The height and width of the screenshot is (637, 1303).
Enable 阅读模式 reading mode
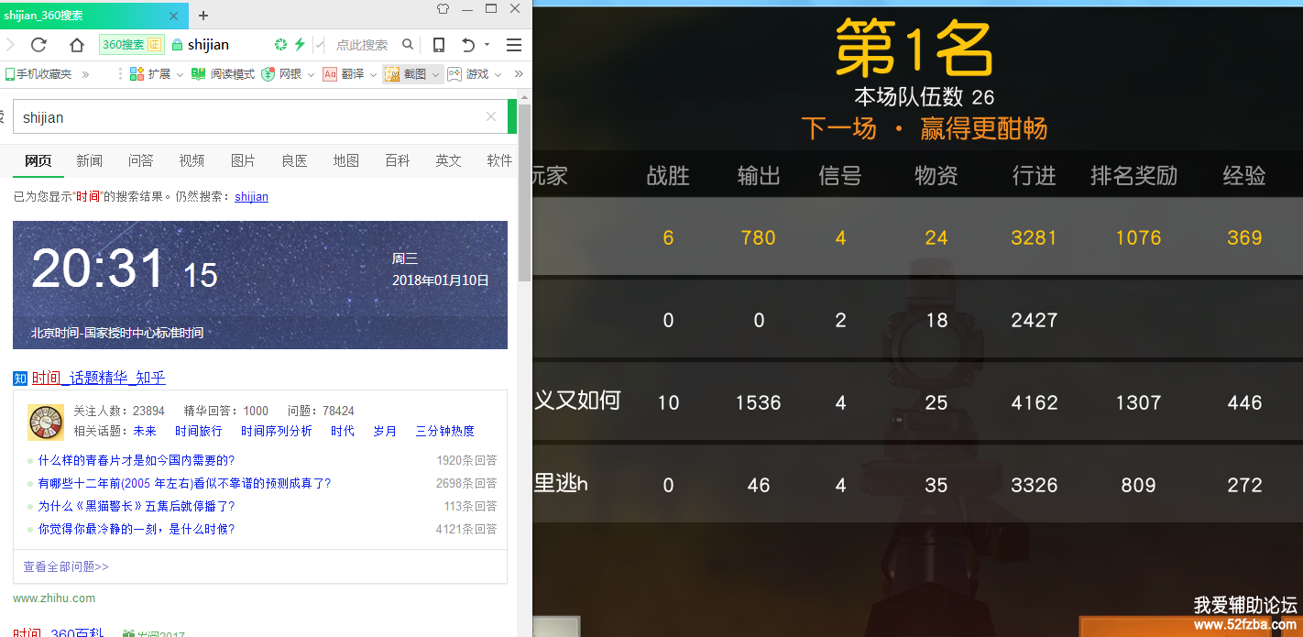223,74
